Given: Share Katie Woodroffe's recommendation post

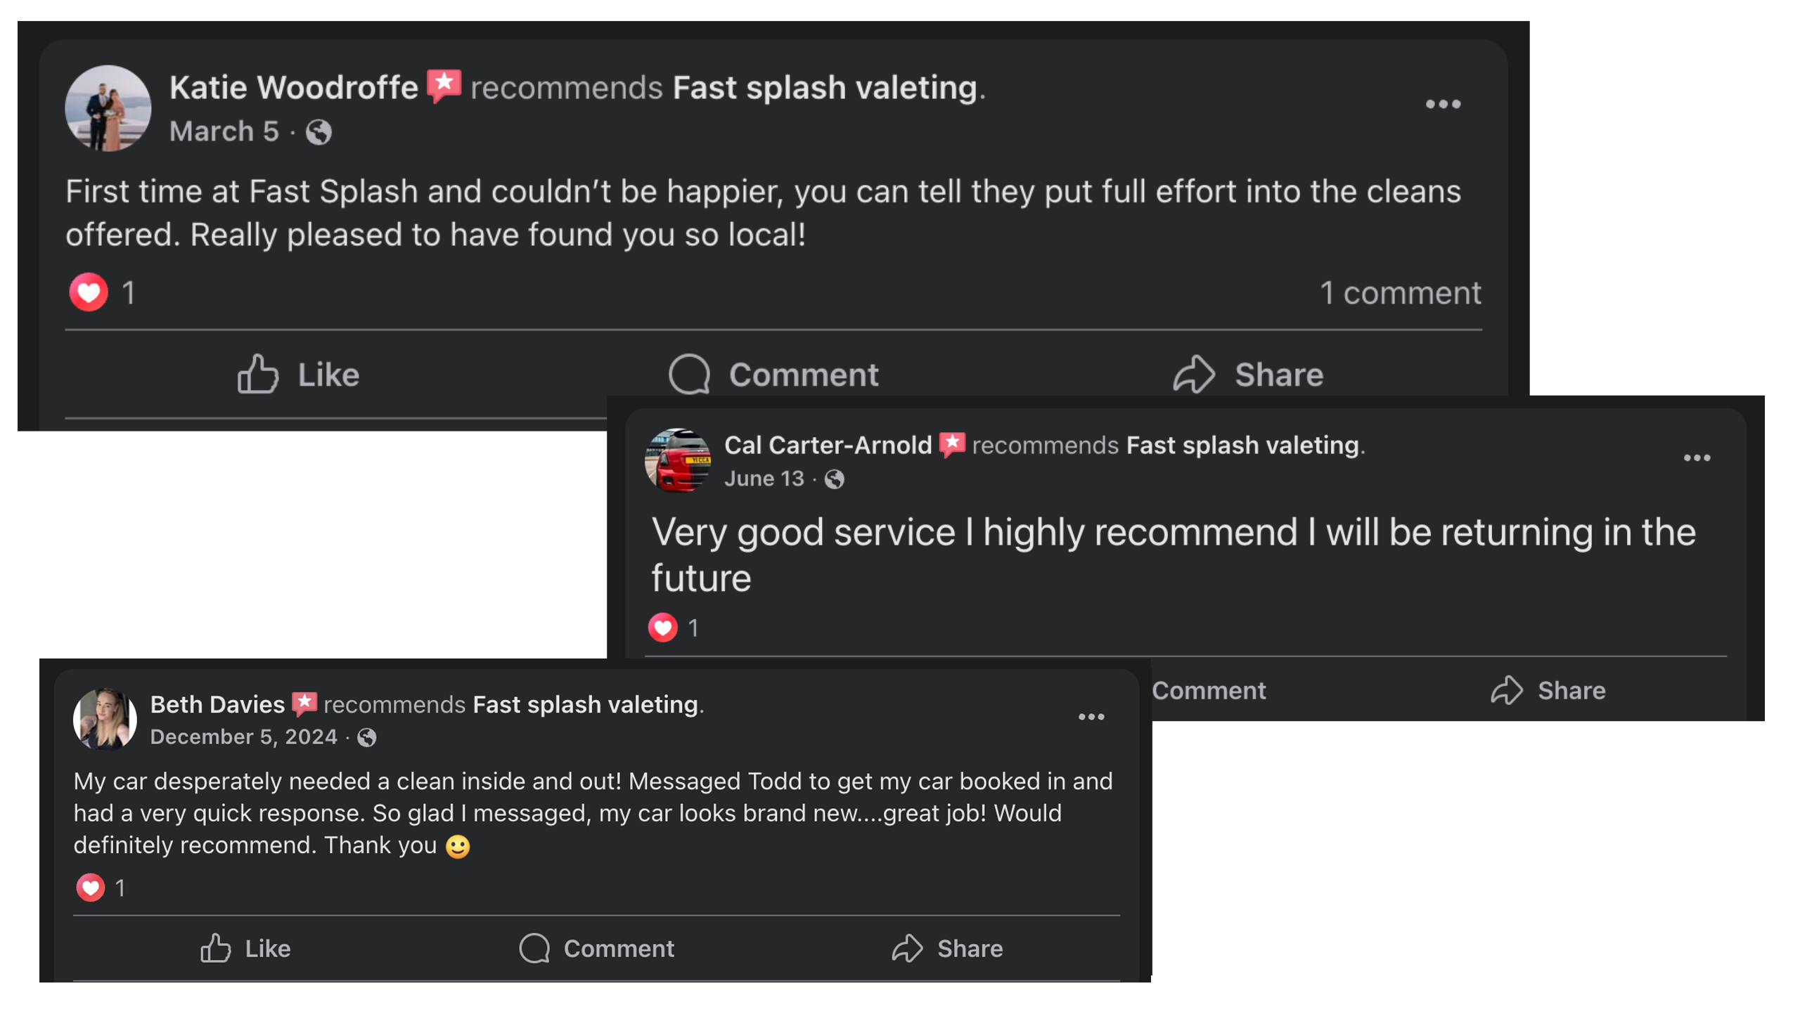Looking at the screenshot, I should [1249, 374].
